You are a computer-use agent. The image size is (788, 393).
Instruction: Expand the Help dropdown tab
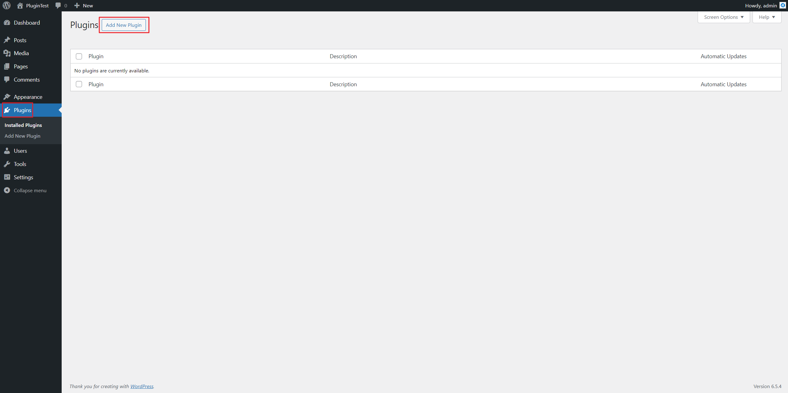point(766,17)
